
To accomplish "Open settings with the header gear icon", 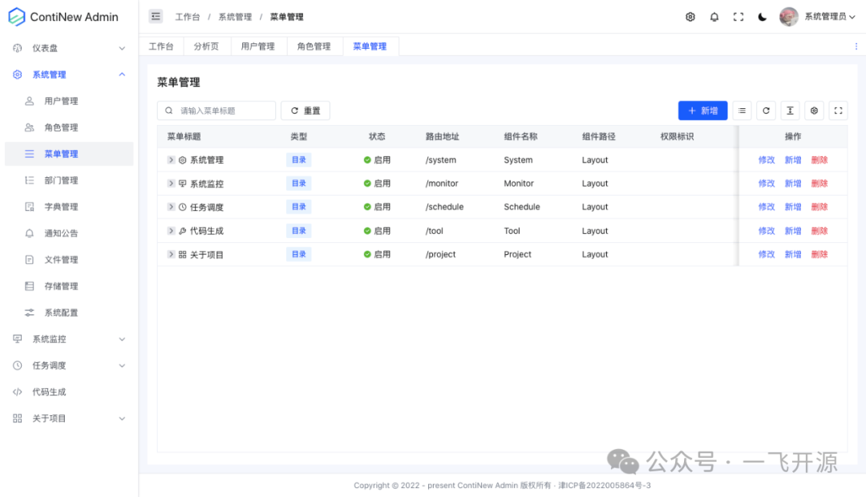I will click(x=690, y=16).
